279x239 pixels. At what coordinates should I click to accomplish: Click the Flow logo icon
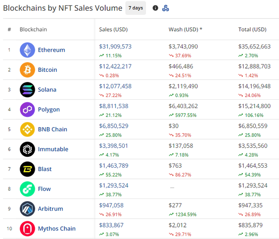pyautogui.click(x=27, y=189)
